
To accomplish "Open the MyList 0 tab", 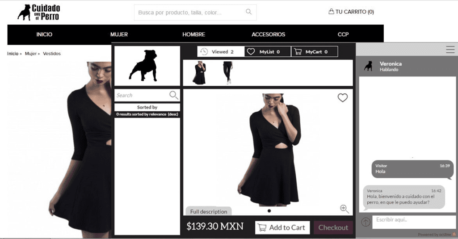I will point(268,52).
